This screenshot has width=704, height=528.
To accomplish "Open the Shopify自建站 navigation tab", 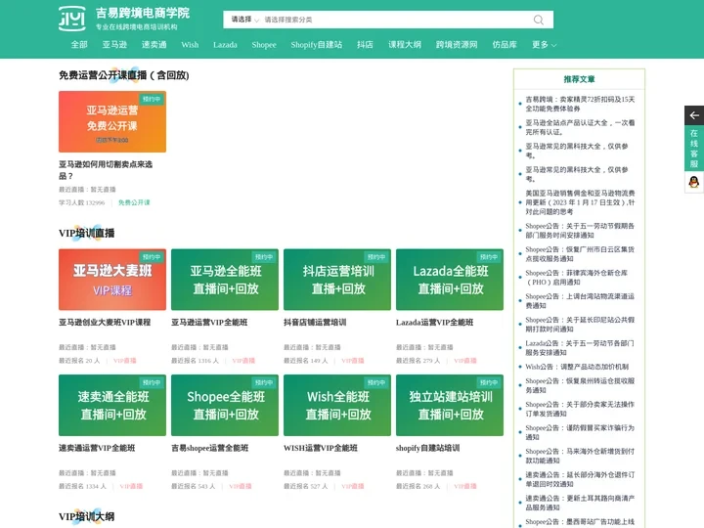I will coord(317,44).
